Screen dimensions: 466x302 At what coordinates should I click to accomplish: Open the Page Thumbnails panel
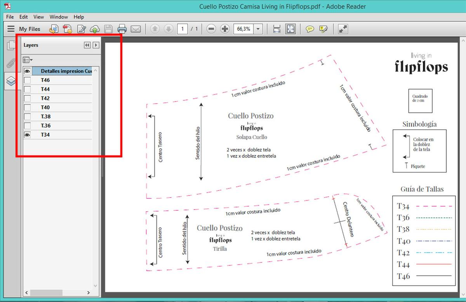tap(11, 46)
